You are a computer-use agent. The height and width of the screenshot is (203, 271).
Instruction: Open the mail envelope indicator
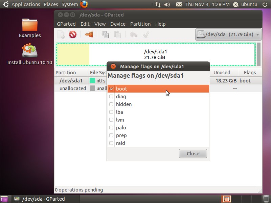coord(179,4)
